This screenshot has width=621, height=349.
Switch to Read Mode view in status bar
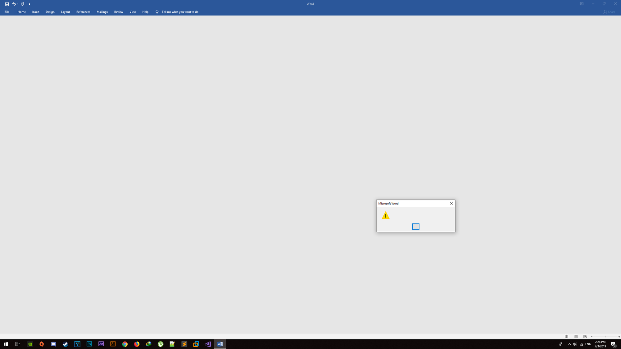point(567,337)
